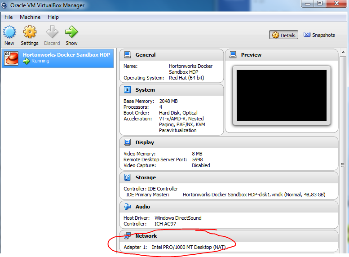Screen dimensions: 349x257
Task: Click the Preview section monitor icon
Action: (x=233, y=54)
